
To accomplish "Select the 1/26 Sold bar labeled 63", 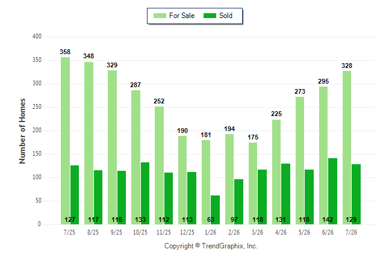I will [x=215, y=210].
